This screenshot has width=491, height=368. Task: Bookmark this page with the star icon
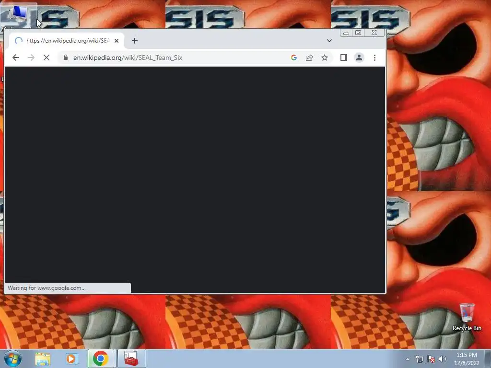click(x=325, y=57)
